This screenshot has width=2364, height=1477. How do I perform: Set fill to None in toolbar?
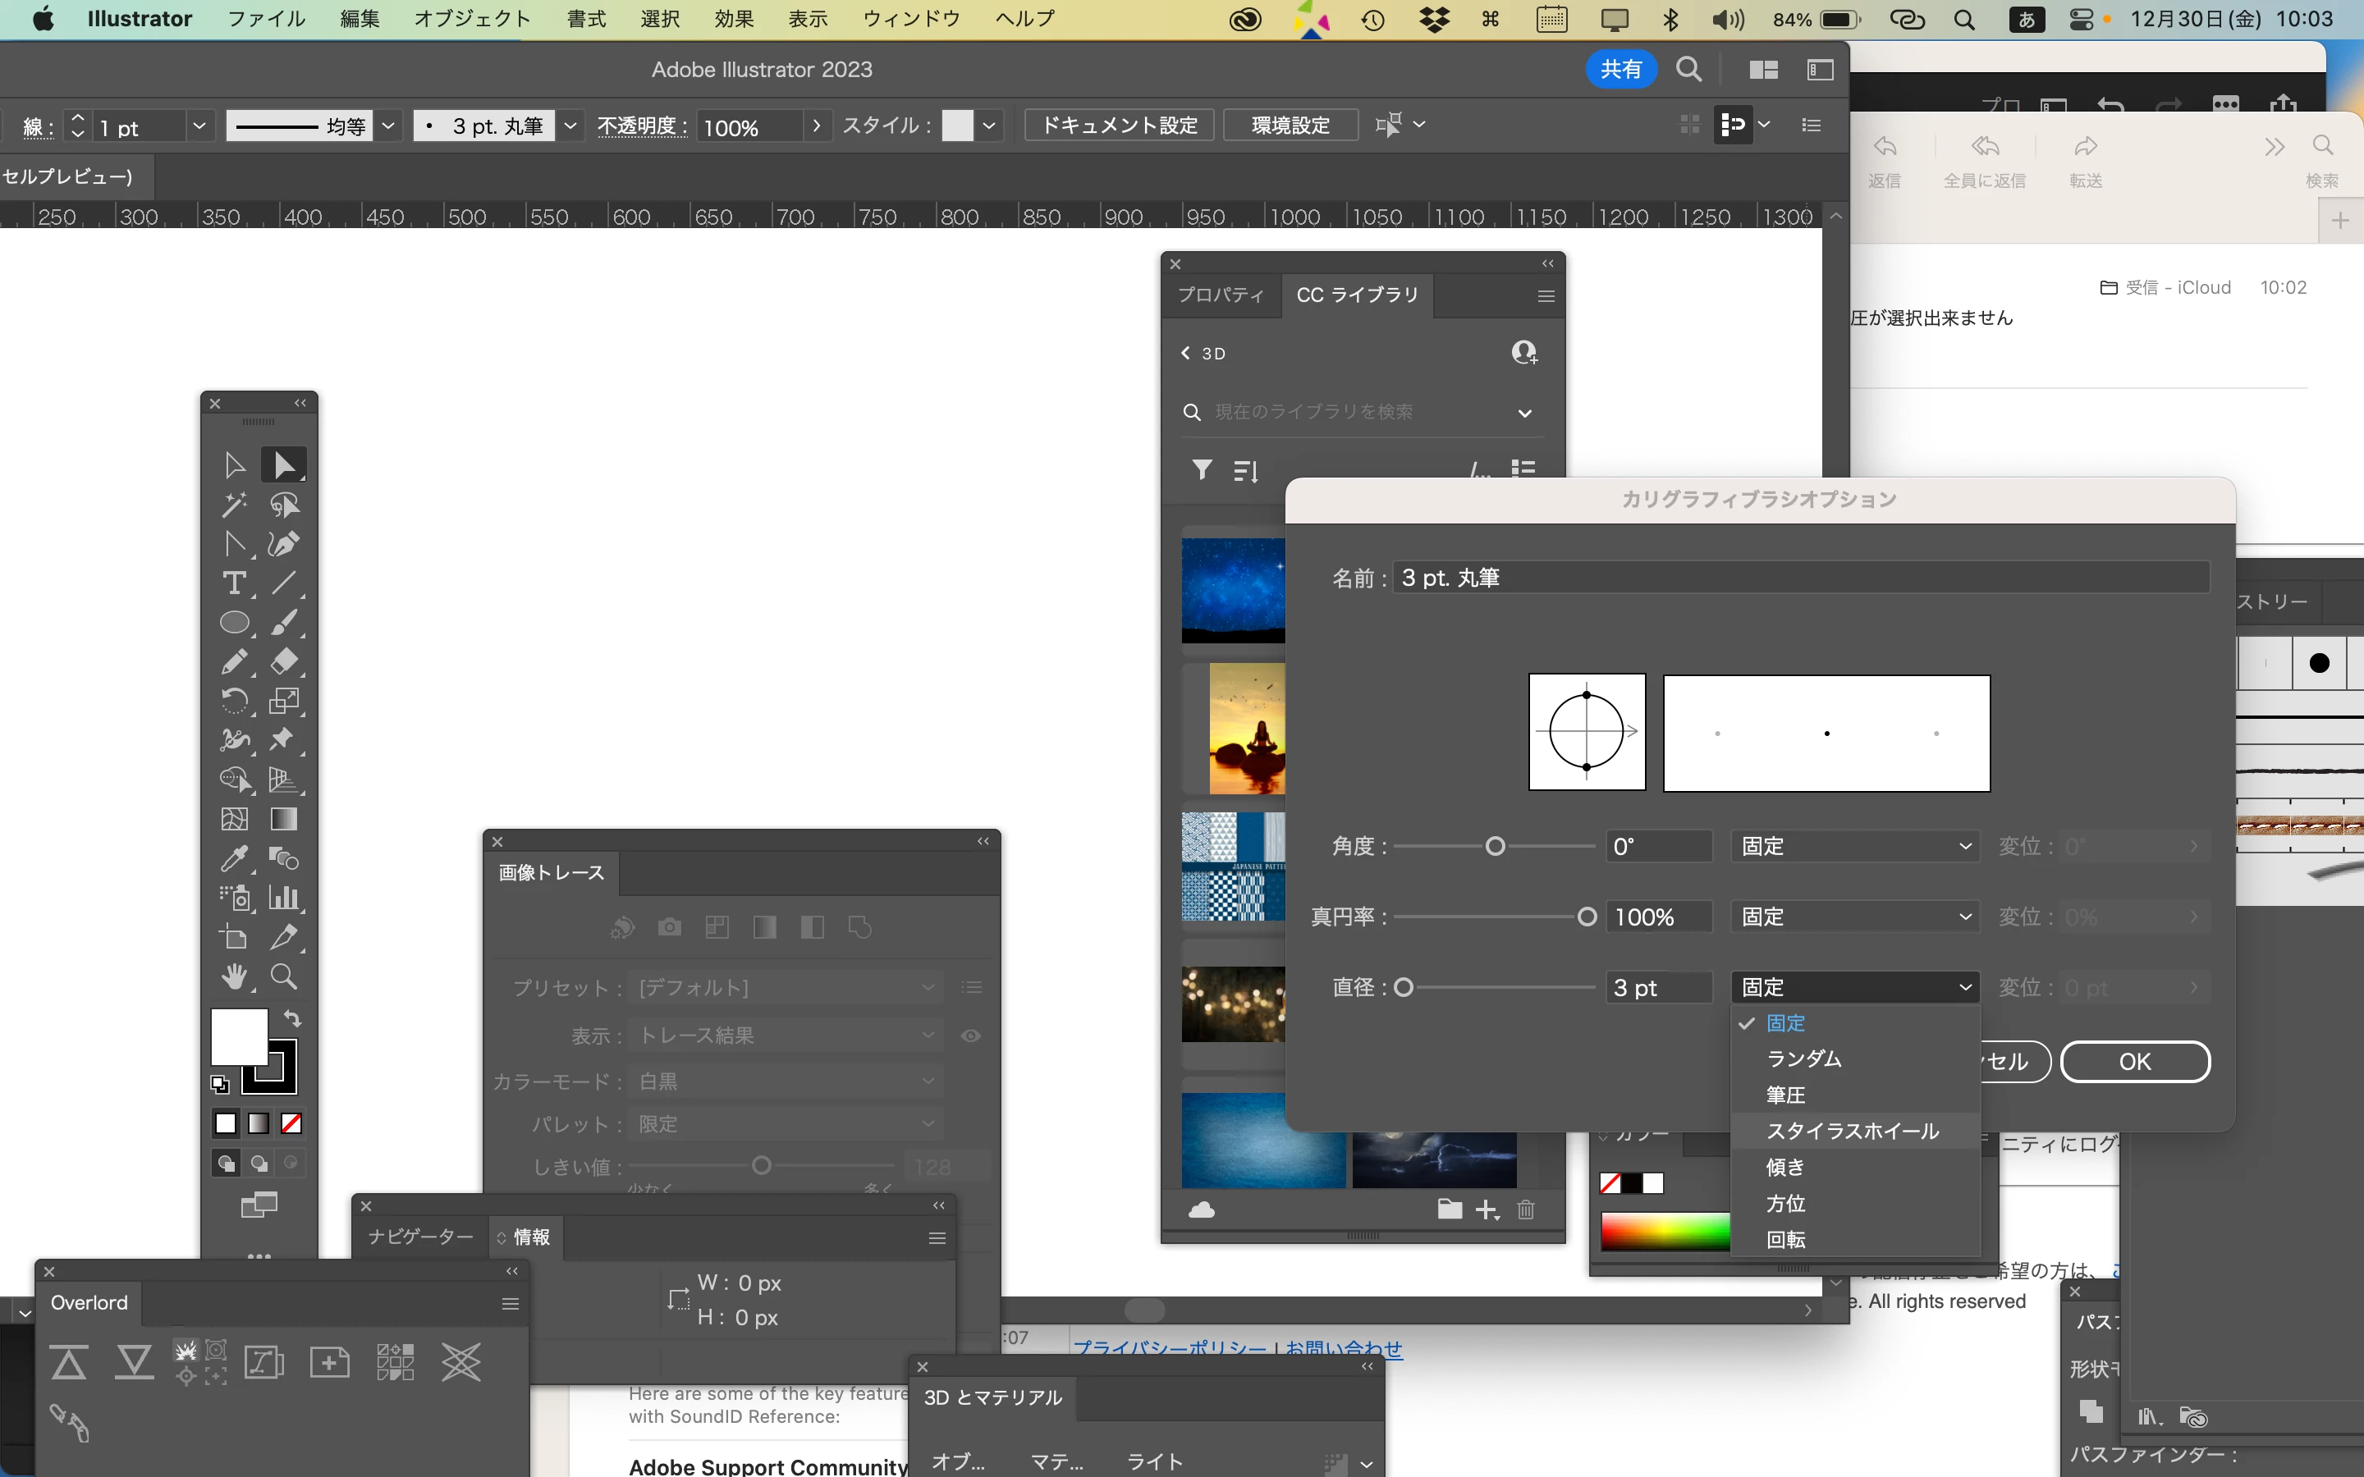pos(291,1123)
